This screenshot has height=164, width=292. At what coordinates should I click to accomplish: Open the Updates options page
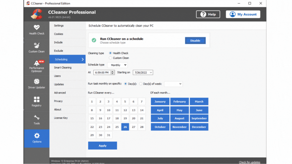pyautogui.click(x=67, y=84)
